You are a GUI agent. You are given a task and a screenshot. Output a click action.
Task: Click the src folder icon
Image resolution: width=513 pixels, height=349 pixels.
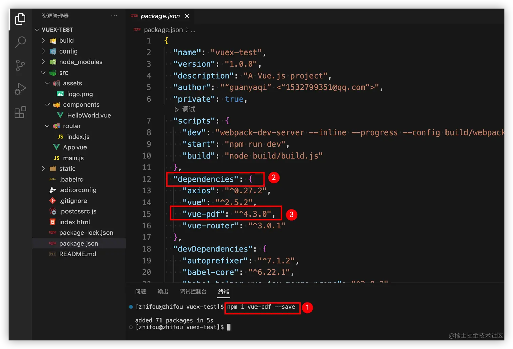(x=53, y=73)
